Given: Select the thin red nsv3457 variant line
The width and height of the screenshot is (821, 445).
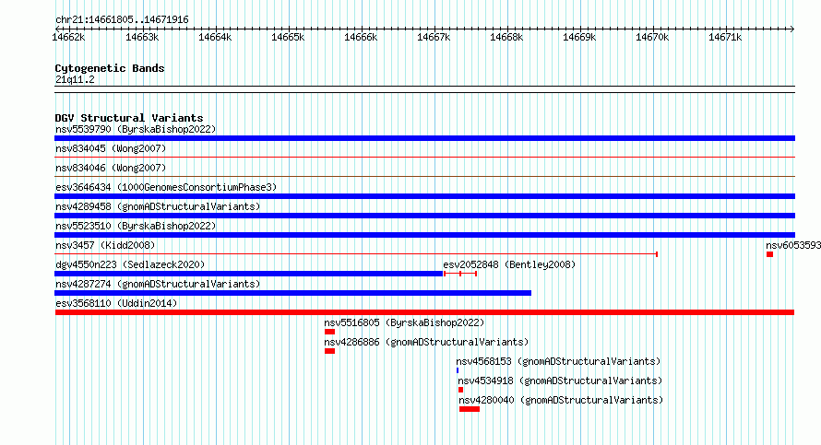Looking at the screenshot, I should [x=356, y=254].
